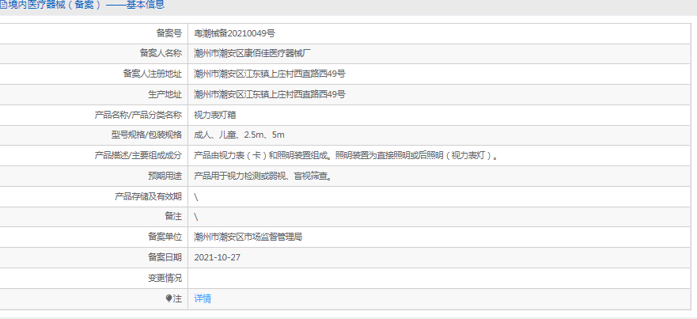
Task: Click the 产品存储及有效期 row label
Action: 148,196
